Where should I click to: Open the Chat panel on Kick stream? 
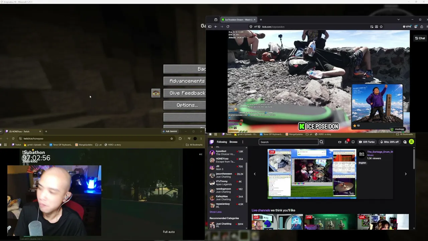pos(420,38)
